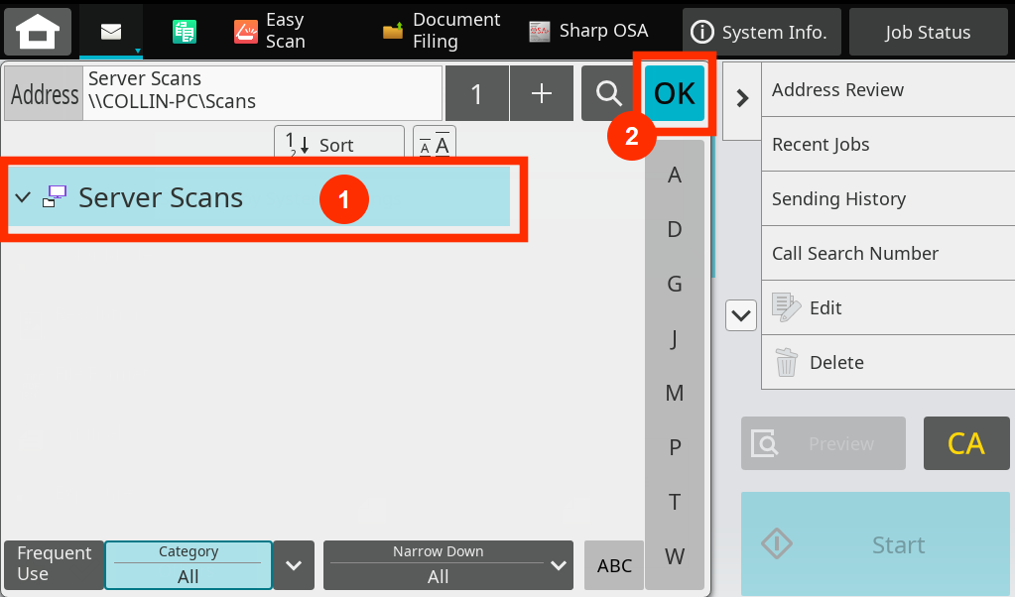Toggle the Frequent Use filter

pos(54,563)
